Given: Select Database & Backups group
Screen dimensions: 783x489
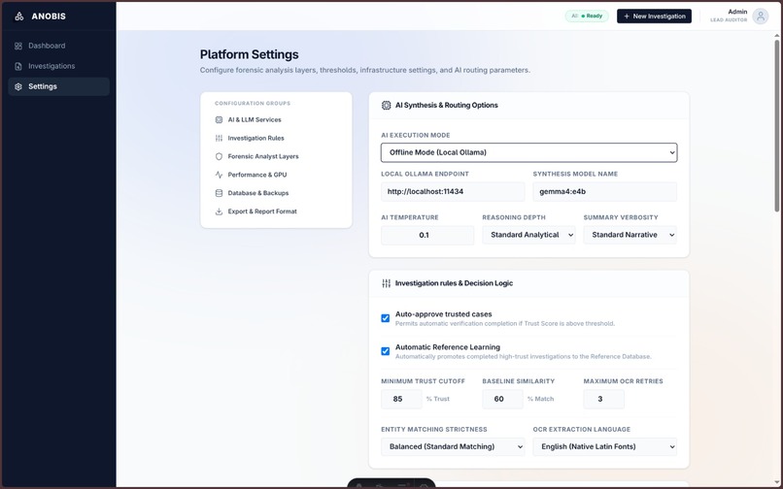Looking at the screenshot, I should click(276, 193).
